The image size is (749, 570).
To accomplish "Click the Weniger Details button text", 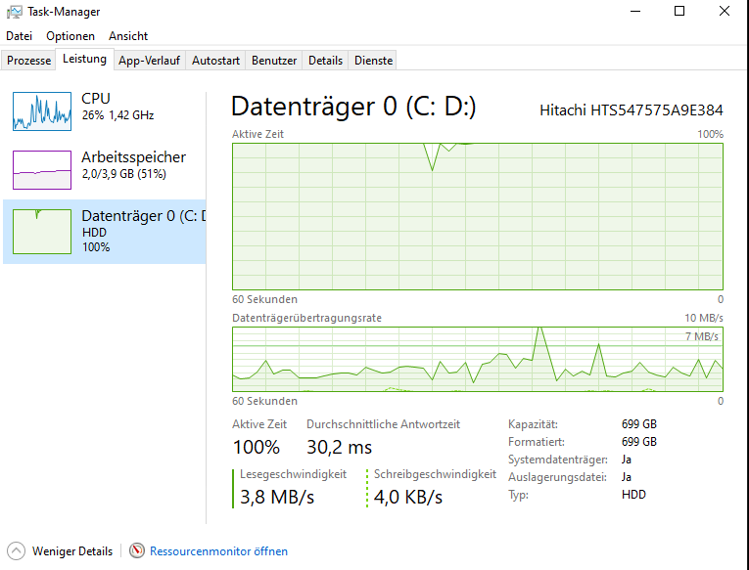I will (x=72, y=550).
